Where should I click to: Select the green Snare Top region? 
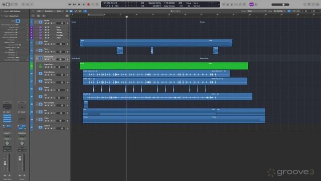[x=164, y=66]
